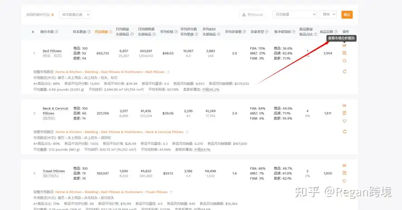Click the Bed Pillows market name
This screenshot has height=210, width=402.
click(x=52, y=51)
